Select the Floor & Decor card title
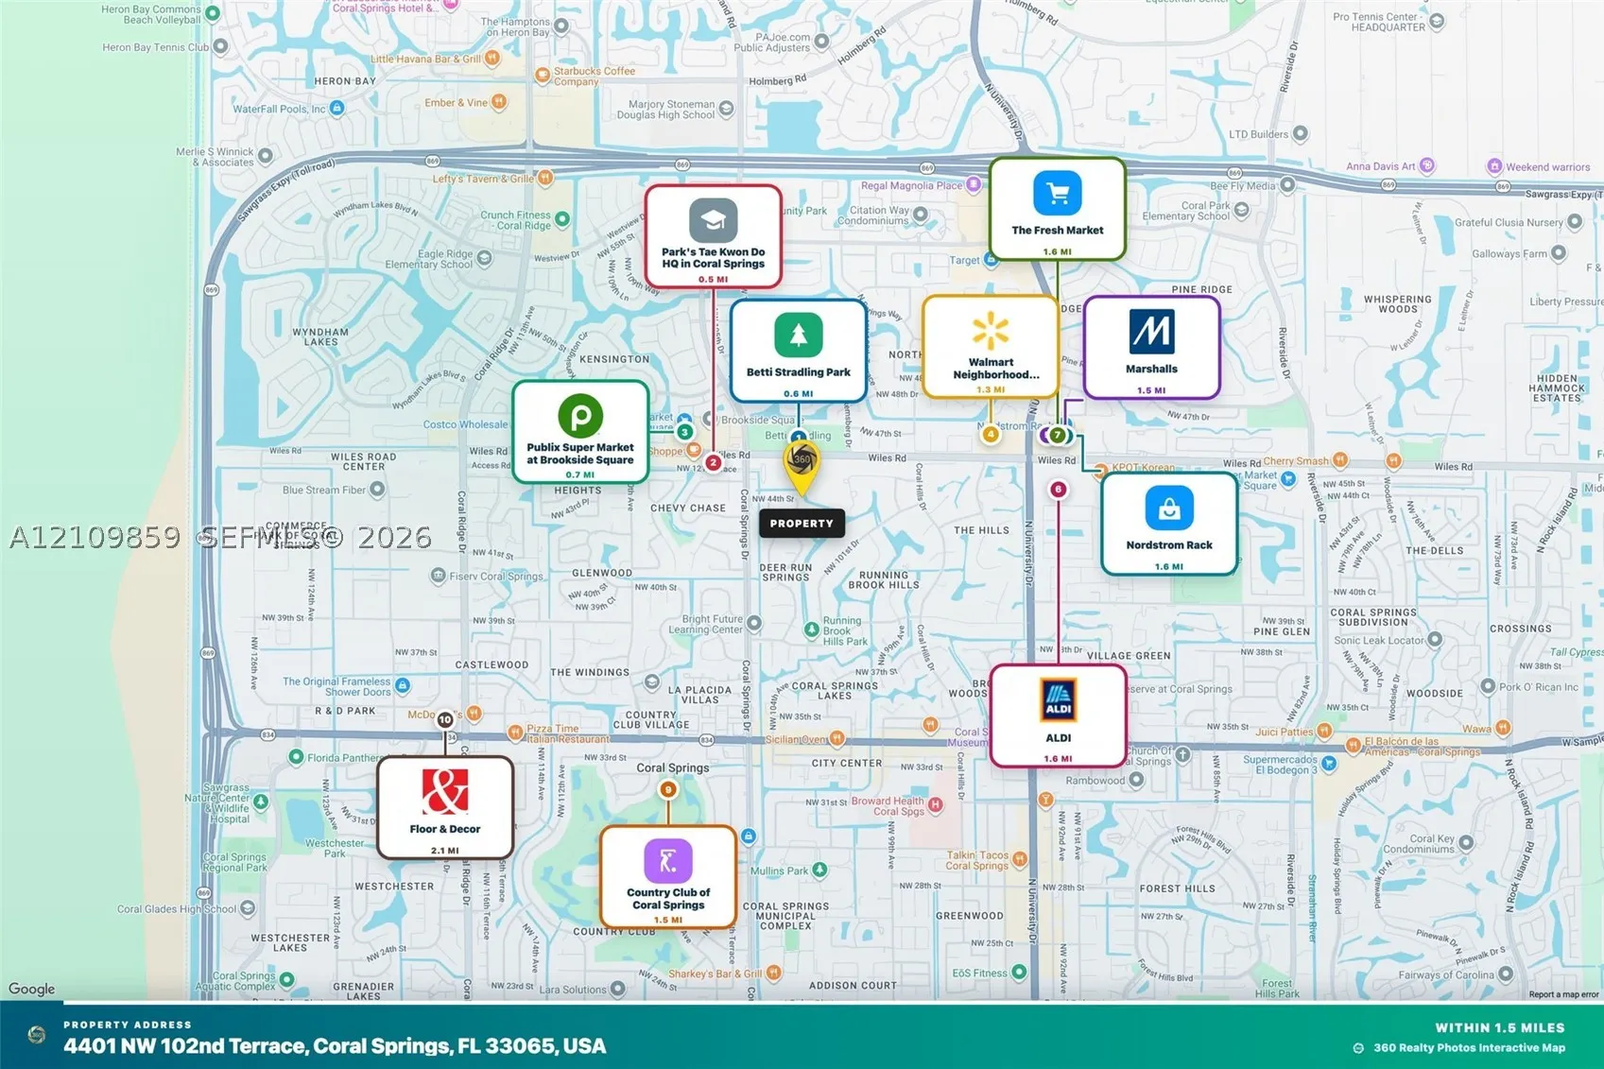 pos(445,829)
